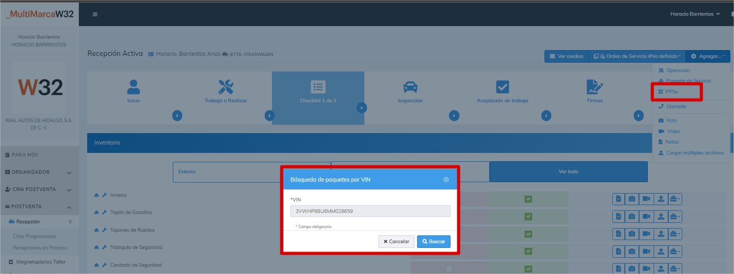Open Citas Programadas in the sidebar

click(x=34, y=236)
